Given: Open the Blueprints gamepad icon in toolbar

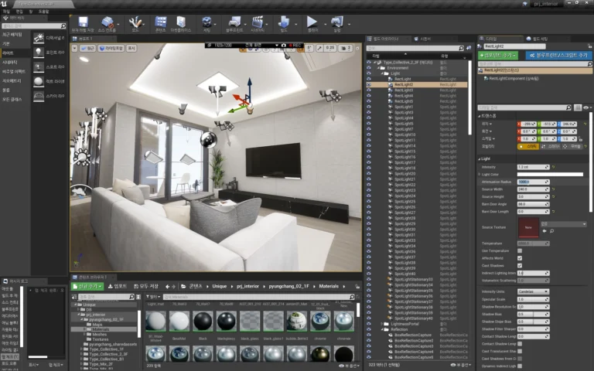Looking at the screenshot, I should pyautogui.click(x=234, y=22).
